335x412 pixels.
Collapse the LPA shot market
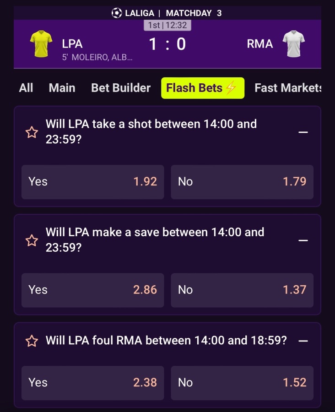pos(303,132)
